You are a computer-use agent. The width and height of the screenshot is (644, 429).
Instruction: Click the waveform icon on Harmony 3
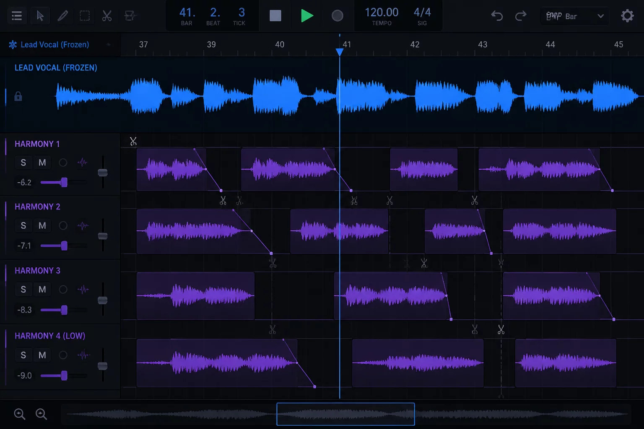click(x=83, y=289)
